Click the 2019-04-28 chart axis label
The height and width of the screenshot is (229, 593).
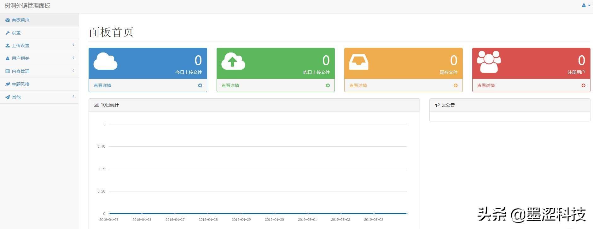click(x=208, y=220)
